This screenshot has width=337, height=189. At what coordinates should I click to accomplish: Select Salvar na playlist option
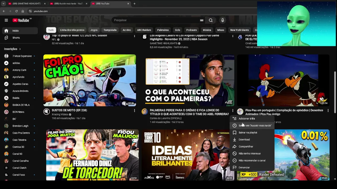pyautogui.click(x=252, y=133)
